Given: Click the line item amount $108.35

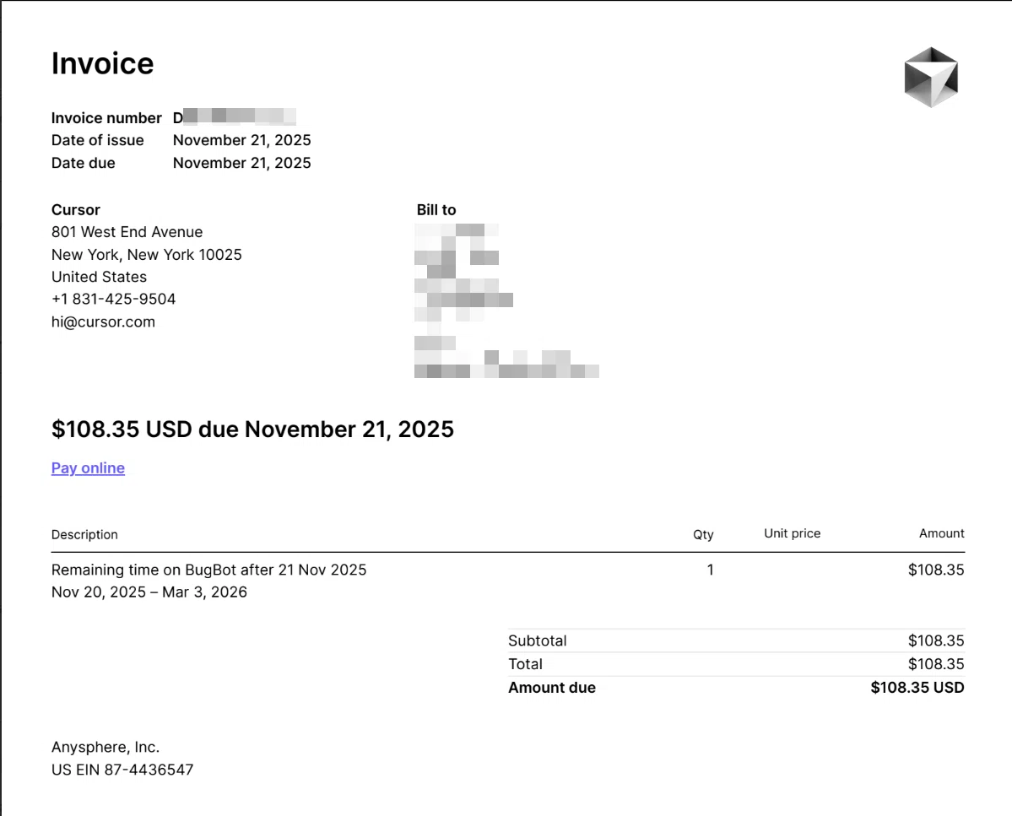Looking at the screenshot, I should 936,570.
